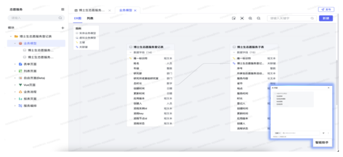Image resolution: width=343 pixels, height=157 pixels.
Task: Click the orange folder icon of 博士生志愿服务登记表
Action: click(x=16, y=36)
